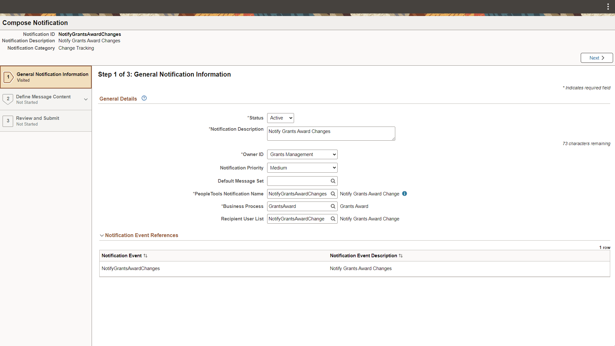Image resolution: width=615 pixels, height=346 pixels.
Task: Collapse the Notification Event References section
Action: (102, 235)
